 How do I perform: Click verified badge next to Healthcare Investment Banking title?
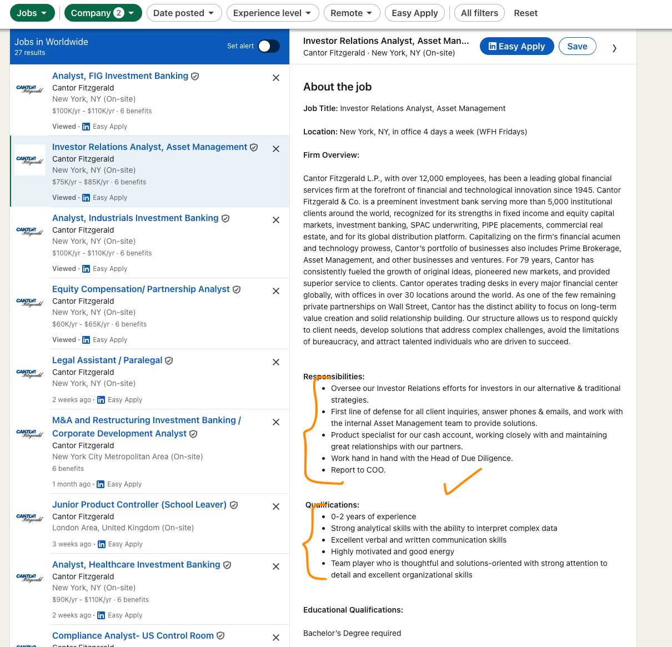pyautogui.click(x=227, y=565)
